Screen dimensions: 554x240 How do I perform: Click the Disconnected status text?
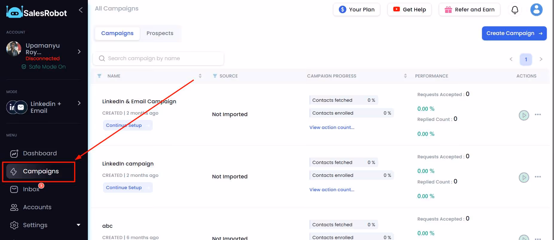pyautogui.click(x=43, y=59)
